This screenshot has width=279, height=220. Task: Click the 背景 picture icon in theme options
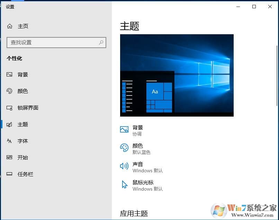(x=124, y=129)
